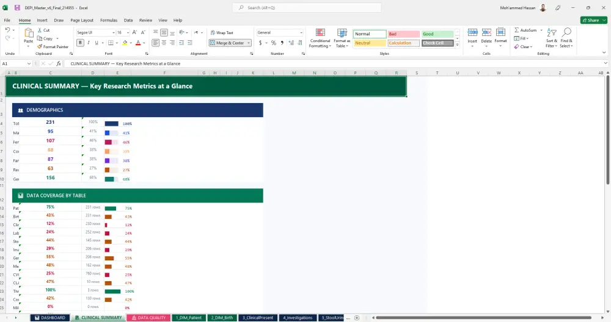Click the Copy button
Screen dimensions: 611x322
[45, 38]
